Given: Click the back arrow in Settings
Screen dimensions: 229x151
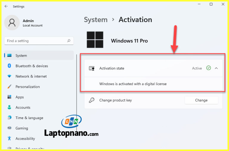Looking at the screenshot, I should pyautogui.click(x=6, y=6).
